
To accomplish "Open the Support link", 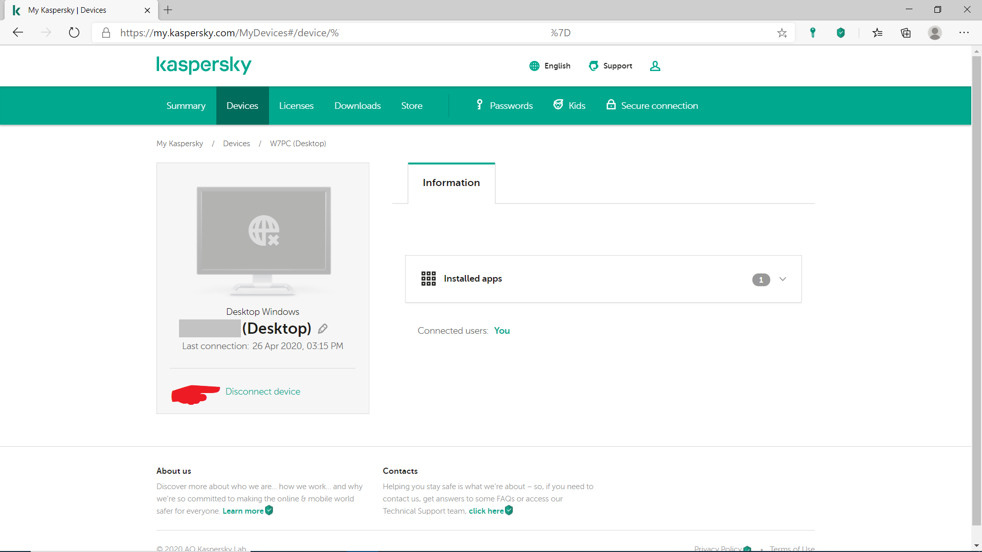I will pos(611,66).
